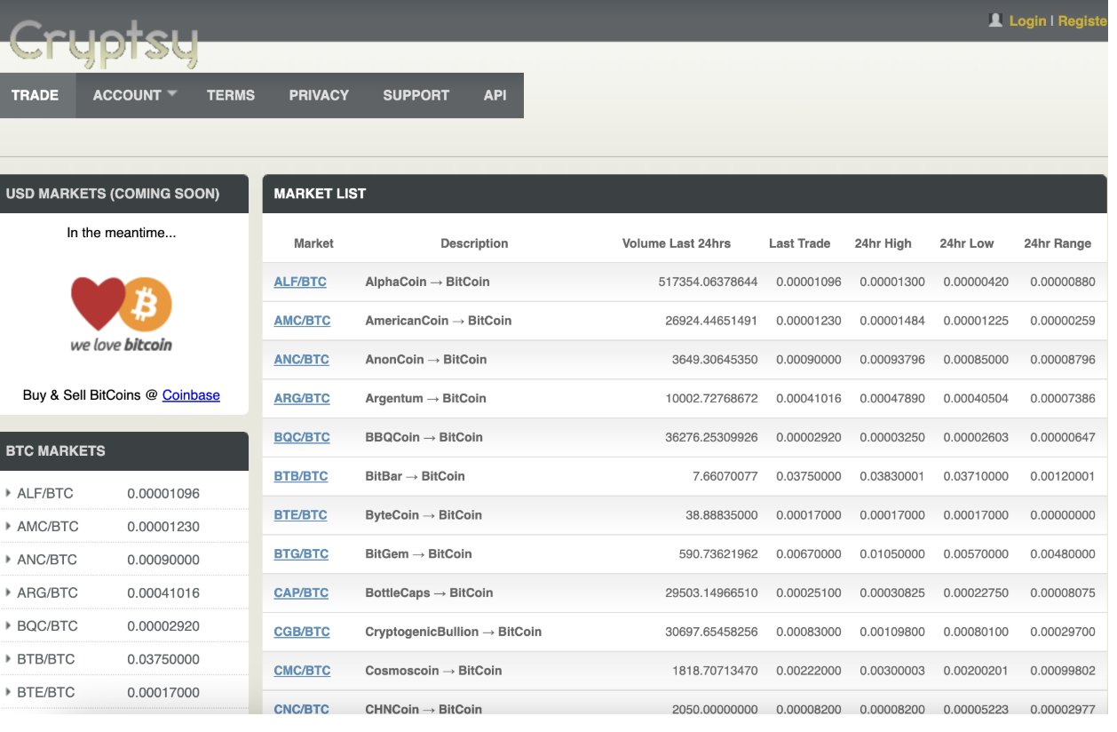Follow the Coinbase link
Screen dimensions: 1117x732
point(191,394)
